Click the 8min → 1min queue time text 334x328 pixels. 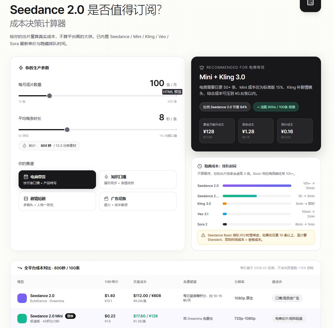[305, 224]
